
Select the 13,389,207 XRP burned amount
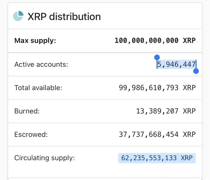(166, 111)
